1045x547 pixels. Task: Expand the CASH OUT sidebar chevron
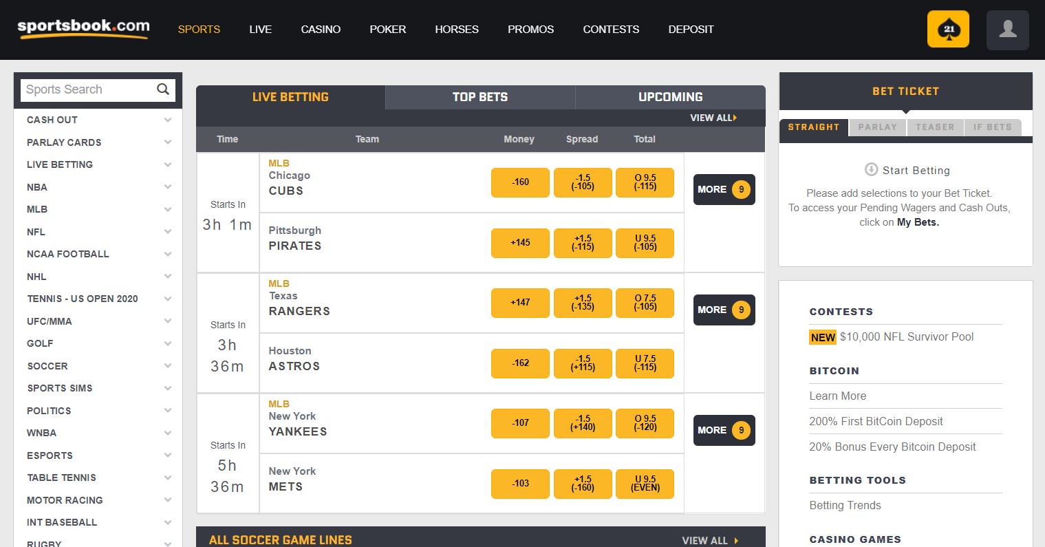tap(168, 120)
